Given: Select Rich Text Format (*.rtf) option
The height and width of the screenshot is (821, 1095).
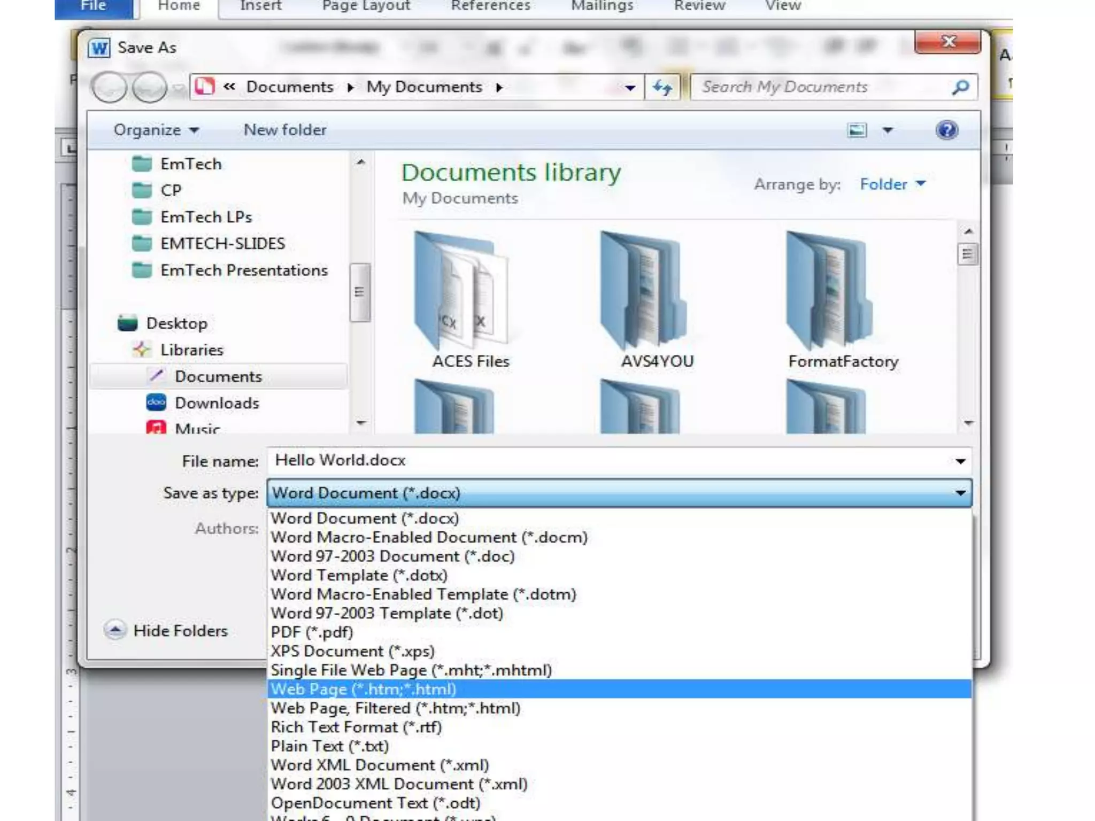Looking at the screenshot, I should (x=356, y=727).
